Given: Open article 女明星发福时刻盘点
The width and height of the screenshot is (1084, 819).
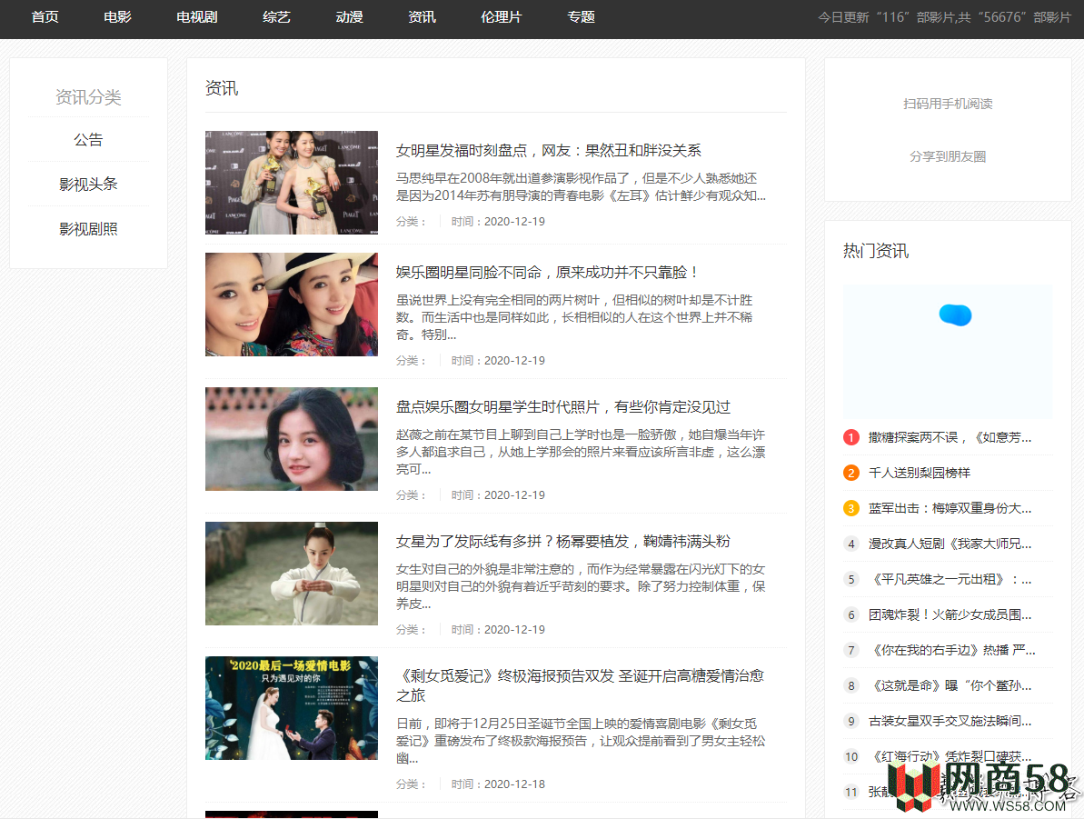Looking at the screenshot, I should click(x=548, y=150).
